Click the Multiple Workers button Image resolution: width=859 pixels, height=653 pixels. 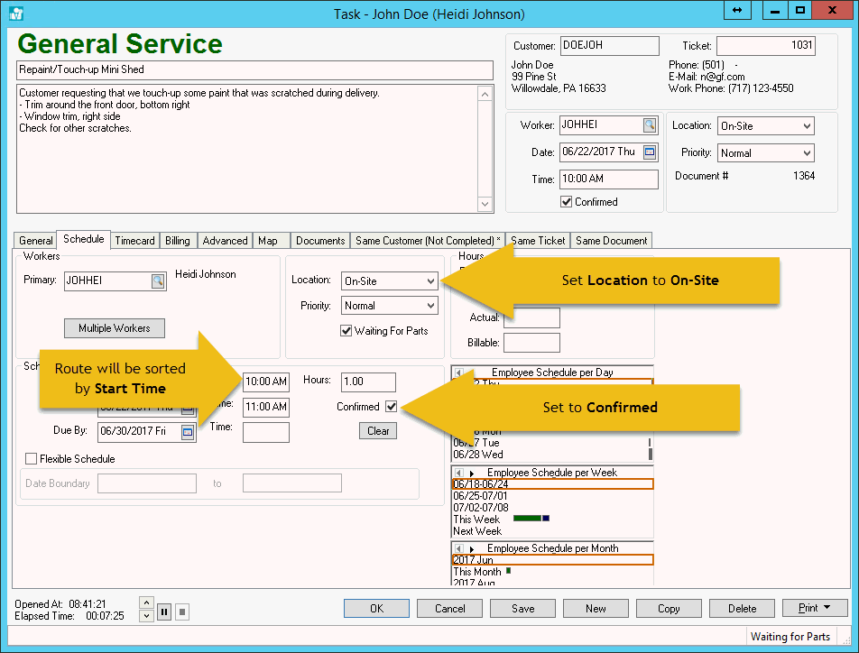(115, 328)
